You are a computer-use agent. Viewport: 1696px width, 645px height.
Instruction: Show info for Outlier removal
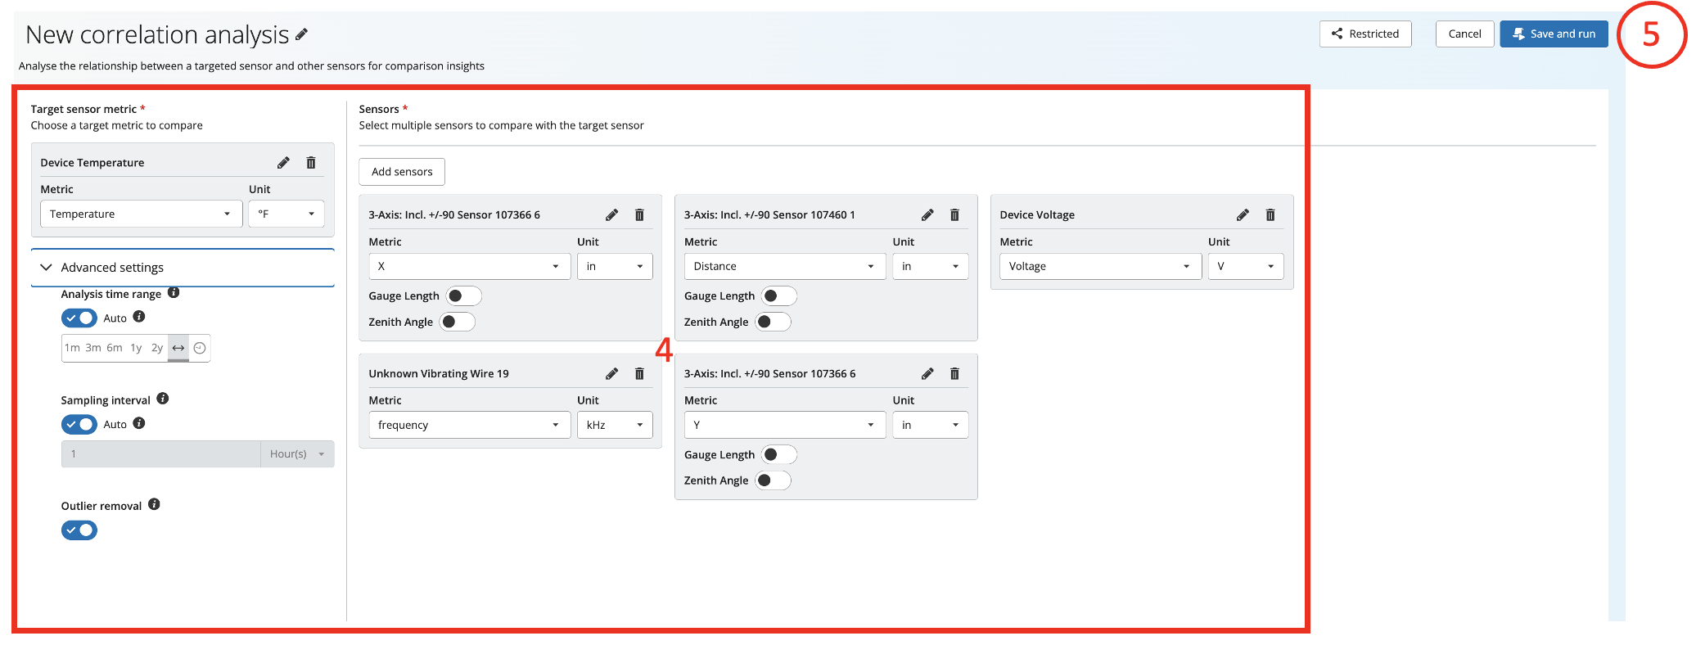pos(154,505)
